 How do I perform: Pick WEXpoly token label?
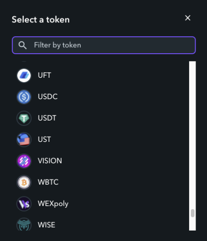point(53,204)
